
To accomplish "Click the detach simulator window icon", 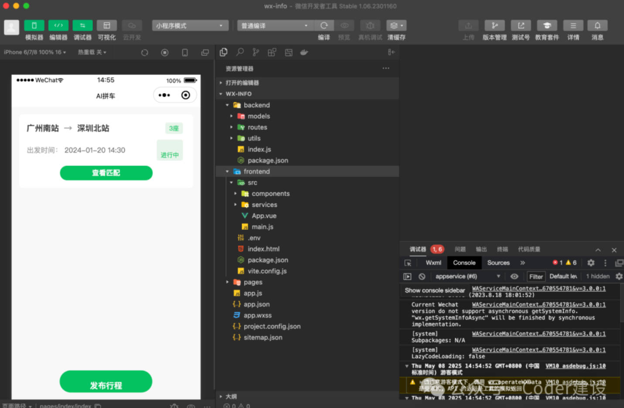I will [205, 53].
